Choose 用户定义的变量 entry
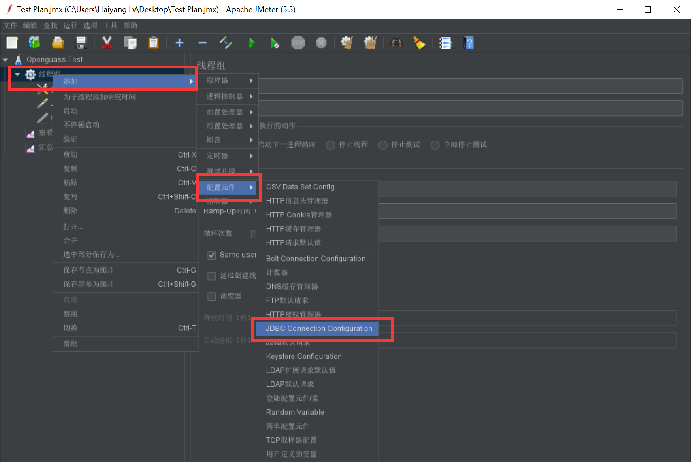Viewport: 691px width, 462px height. click(x=317, y=454)
